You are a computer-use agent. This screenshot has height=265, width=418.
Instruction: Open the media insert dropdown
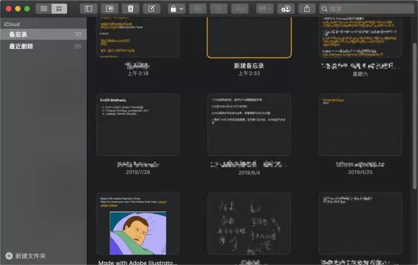[265, 8]
